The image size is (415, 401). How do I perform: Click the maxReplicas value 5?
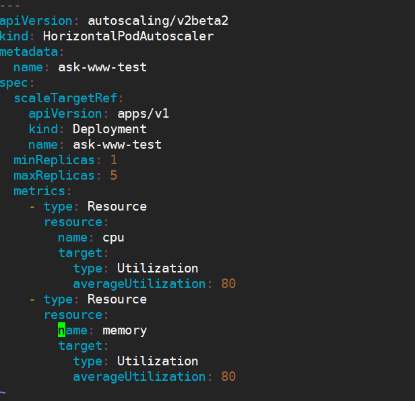pyautogui.click(x=114, y=176)
